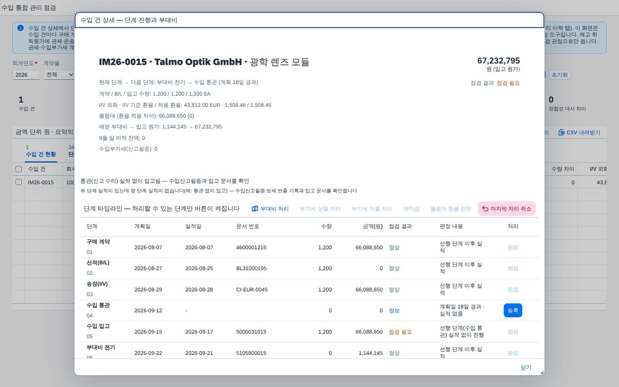Click document number 5000031015
The height and width of the screenshot is (387, 619).
click(x=251, y=332)
